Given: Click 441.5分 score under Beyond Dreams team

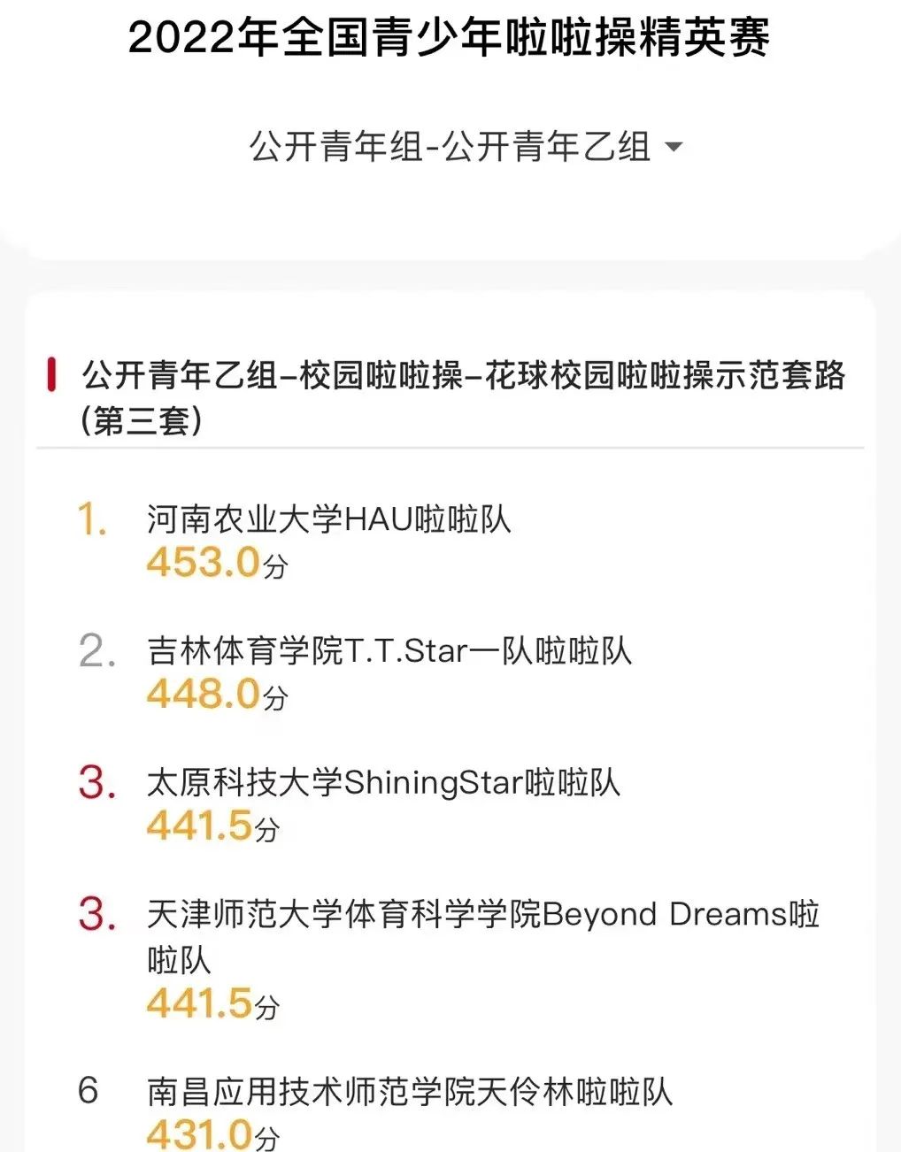Looking at the screenshot, I should click(212, 1003).
